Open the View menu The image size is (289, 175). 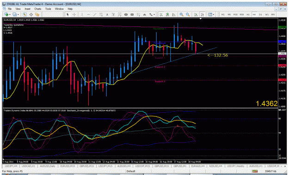pos(18,9)
